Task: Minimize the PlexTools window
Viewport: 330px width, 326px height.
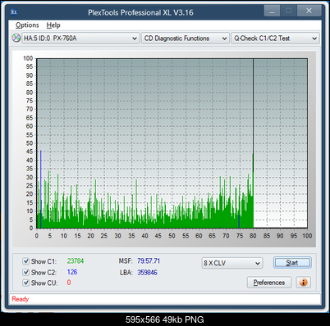Action: pyautogui.click(x=272, y=11)
